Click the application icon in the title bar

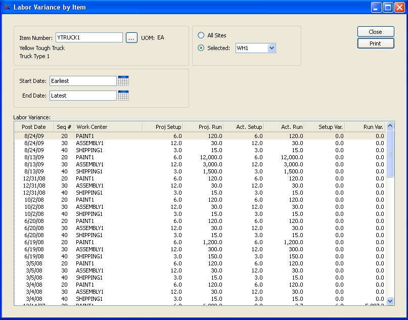pyautogui.click(x=7, y=8)
